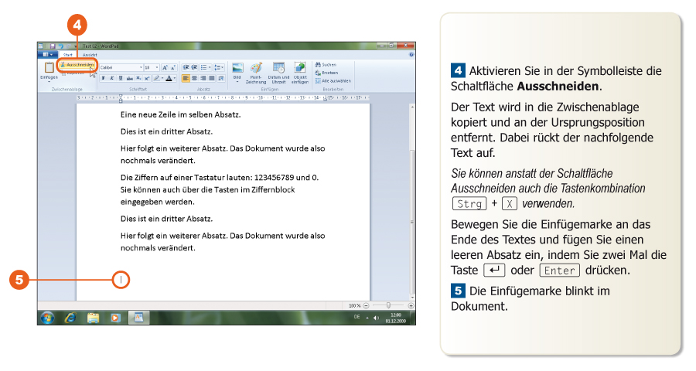Insert a picture with Bild button
The height and width of the screenshot is (371, 696).
coord(237,70)
